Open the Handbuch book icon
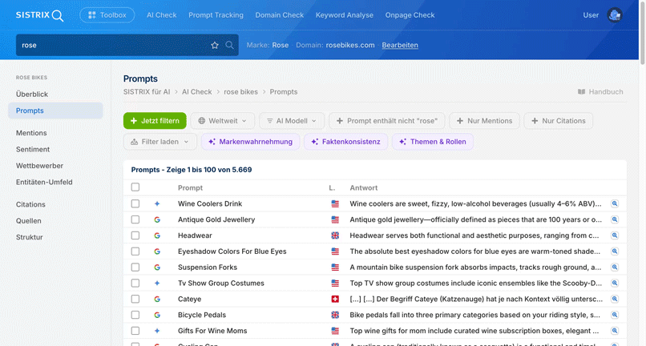The image size is (646, 346). pyautogui.click(x=581, y=92)
